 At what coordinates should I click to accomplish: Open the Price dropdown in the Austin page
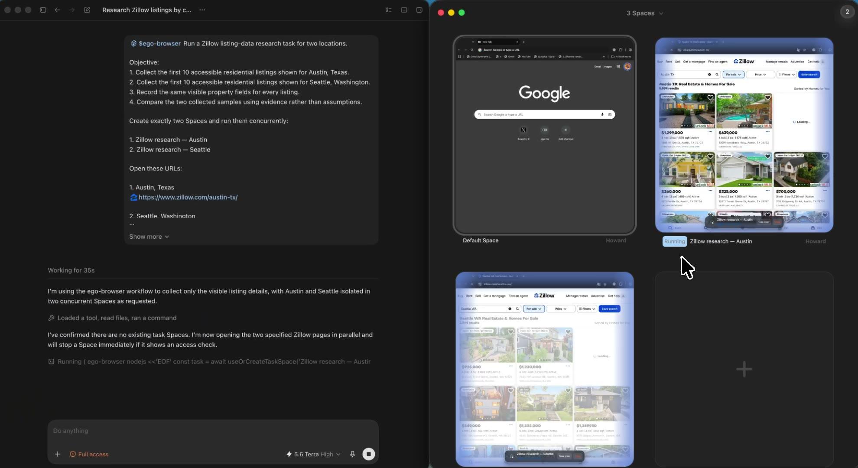tap(760, 75)
